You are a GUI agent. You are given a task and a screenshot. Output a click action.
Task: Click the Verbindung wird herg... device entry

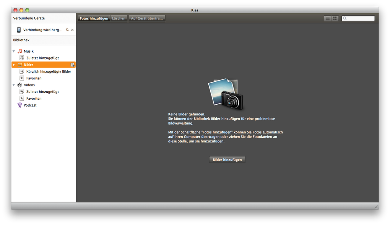tap(44, 30)
